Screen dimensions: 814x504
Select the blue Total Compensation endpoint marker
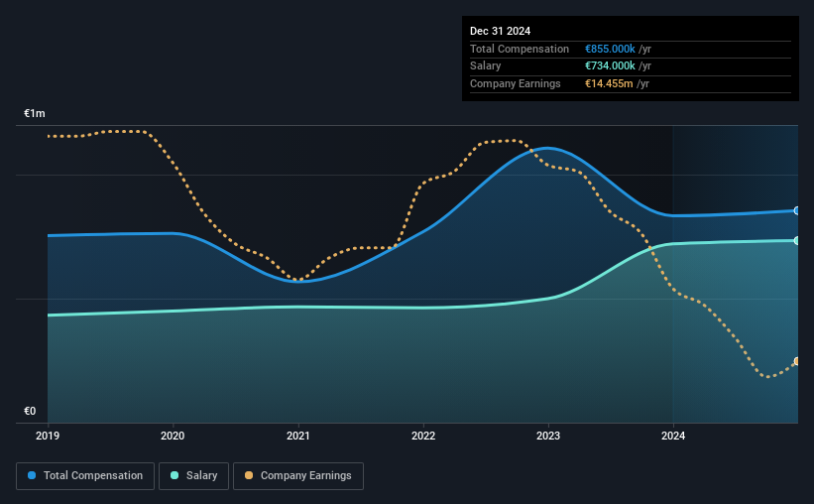coord(797,210)
